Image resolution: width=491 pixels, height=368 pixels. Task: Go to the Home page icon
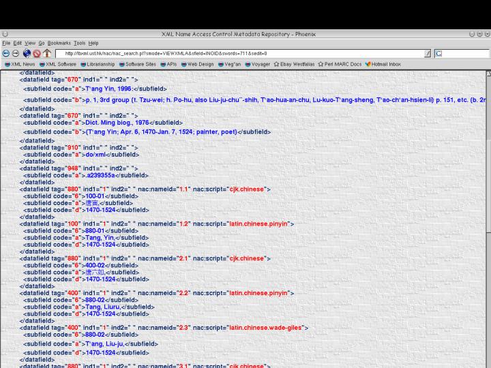coord(47,53)
